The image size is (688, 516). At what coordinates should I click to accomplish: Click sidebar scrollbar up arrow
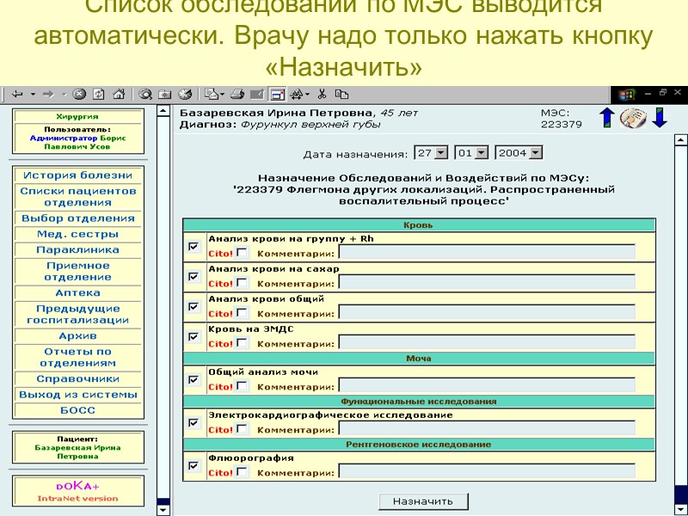(x=163, y=111)
